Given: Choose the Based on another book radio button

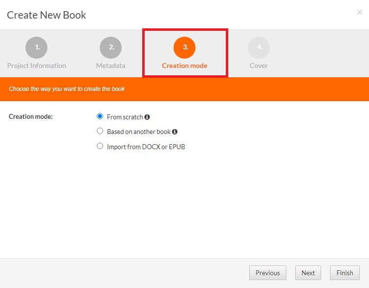Looking at the screenshot, I should coord(100,131).
